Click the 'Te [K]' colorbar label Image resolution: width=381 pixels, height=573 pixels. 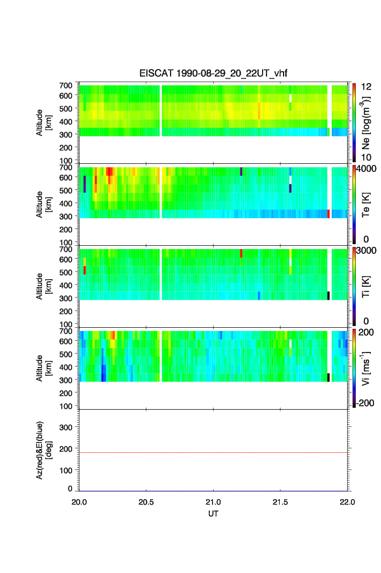point(366,205)
